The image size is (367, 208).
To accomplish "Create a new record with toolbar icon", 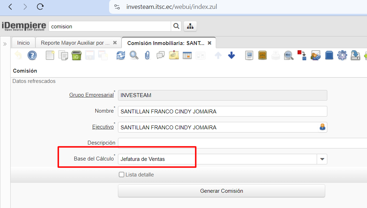I will point(50,55).
